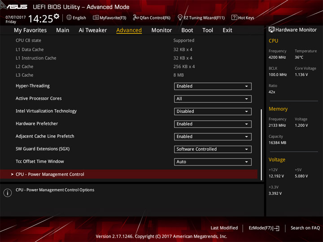Click the 12.192 V value
The image size is (323, 242).
point(276,176)
